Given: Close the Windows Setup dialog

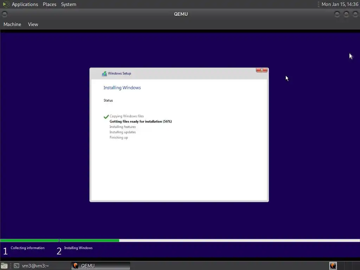Looking at the screenshot, I should (x=262, y=70).
